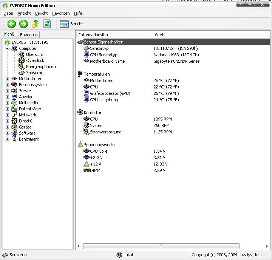Open the Favoriten menu in menu bar
272x260 pixels.
61,13
